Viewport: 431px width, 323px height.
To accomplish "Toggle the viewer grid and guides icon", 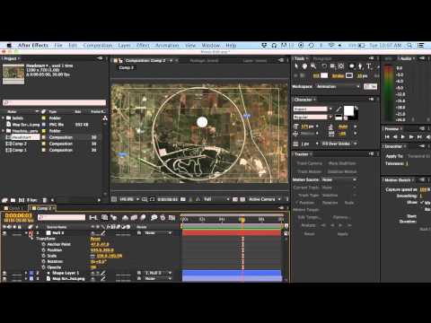I will pos(145,199).
